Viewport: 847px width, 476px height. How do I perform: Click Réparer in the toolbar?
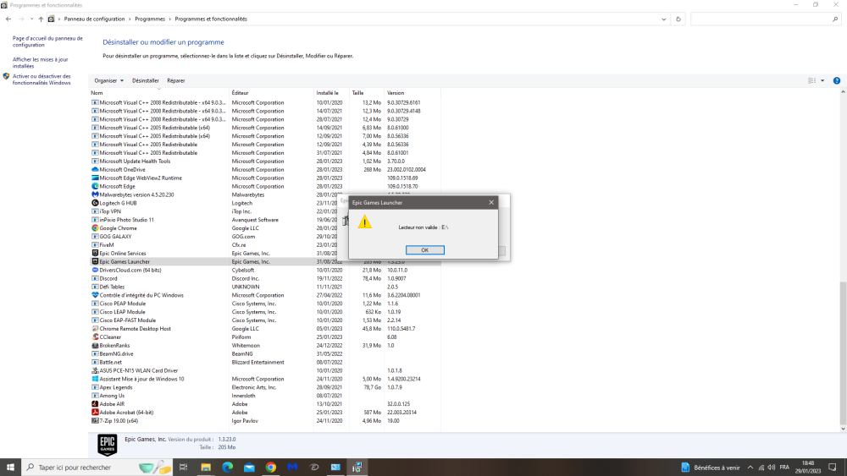tap(175, 81)
